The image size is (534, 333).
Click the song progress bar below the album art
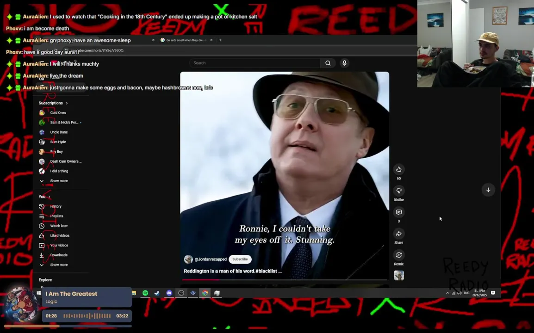[68, 326]
